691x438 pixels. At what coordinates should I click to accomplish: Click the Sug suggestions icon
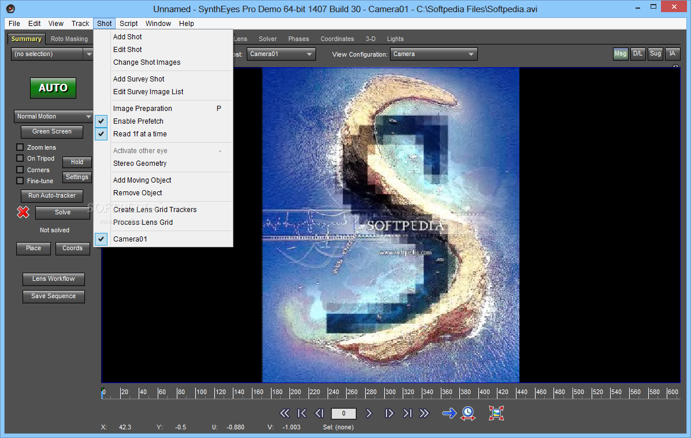[655, 53]
